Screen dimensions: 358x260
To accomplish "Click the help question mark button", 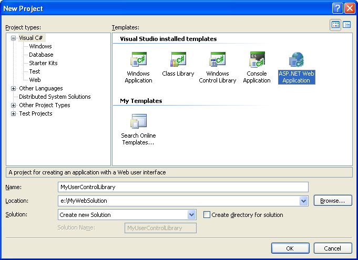I will point(338,8).
